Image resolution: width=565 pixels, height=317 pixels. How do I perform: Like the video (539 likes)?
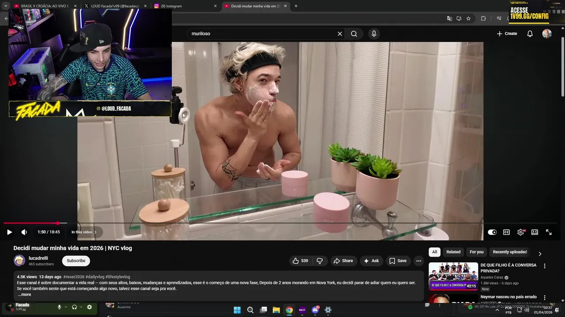pos(300,261)
